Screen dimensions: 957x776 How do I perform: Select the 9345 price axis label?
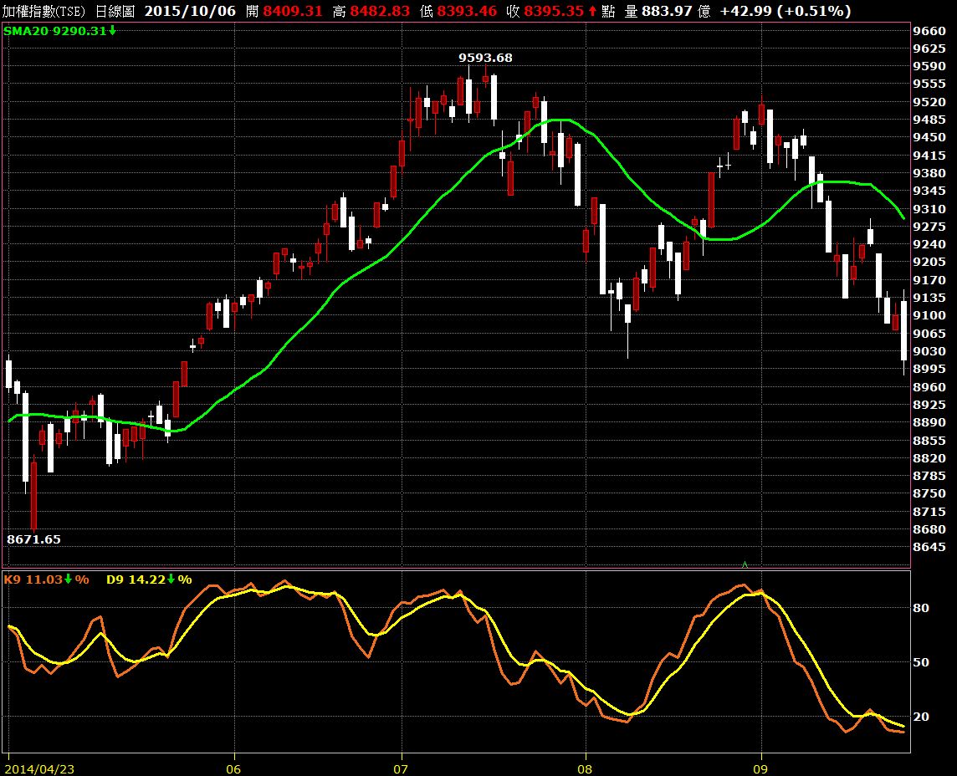tap(929, 191)
